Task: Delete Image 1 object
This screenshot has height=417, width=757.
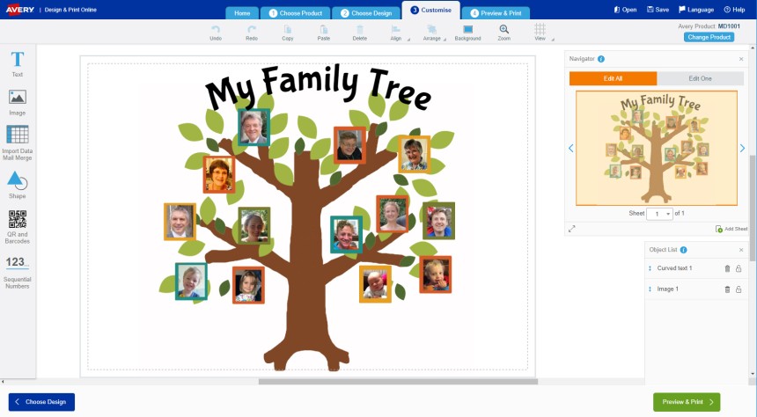Action: pos(728,289)
